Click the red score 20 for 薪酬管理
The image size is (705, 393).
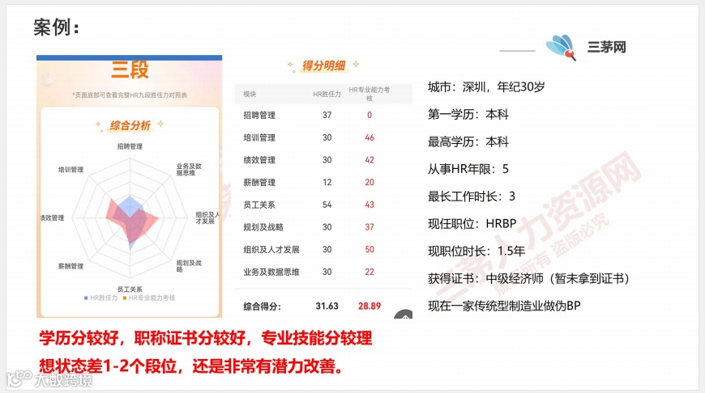(x=370, y=183)
